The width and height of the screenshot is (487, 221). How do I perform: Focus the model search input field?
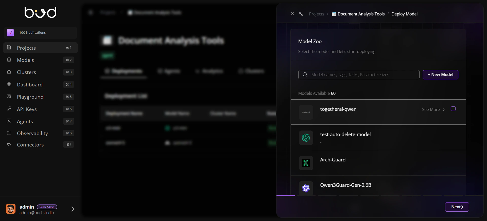pyautogui.click(x=359, y=75)
